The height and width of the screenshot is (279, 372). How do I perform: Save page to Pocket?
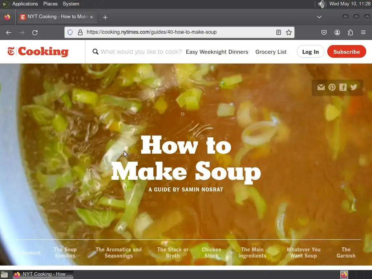(x=324, y=32)
